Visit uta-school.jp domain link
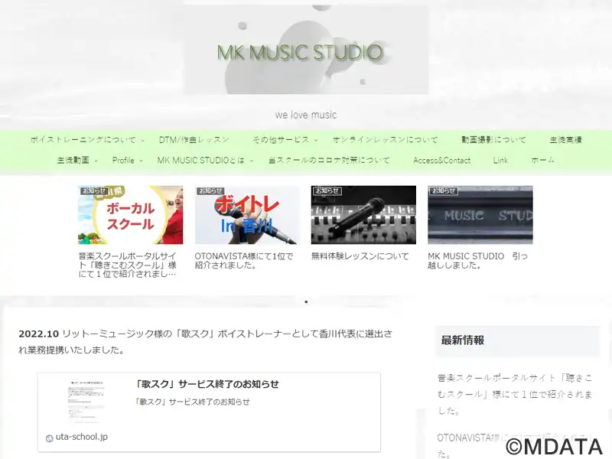The width and height of the screenshot is (612, 459). pos(82,437)
